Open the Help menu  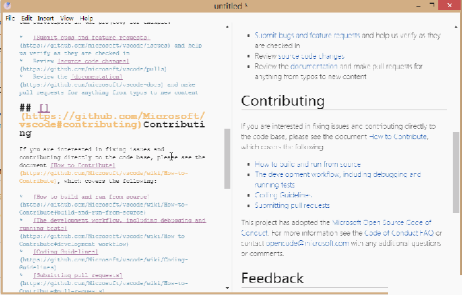[86, 18]
